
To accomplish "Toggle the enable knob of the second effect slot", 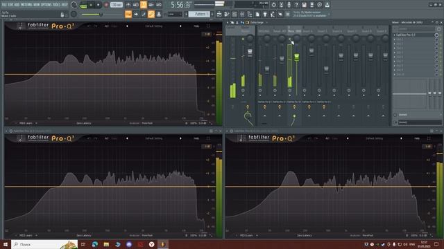I will pos(436,39).
